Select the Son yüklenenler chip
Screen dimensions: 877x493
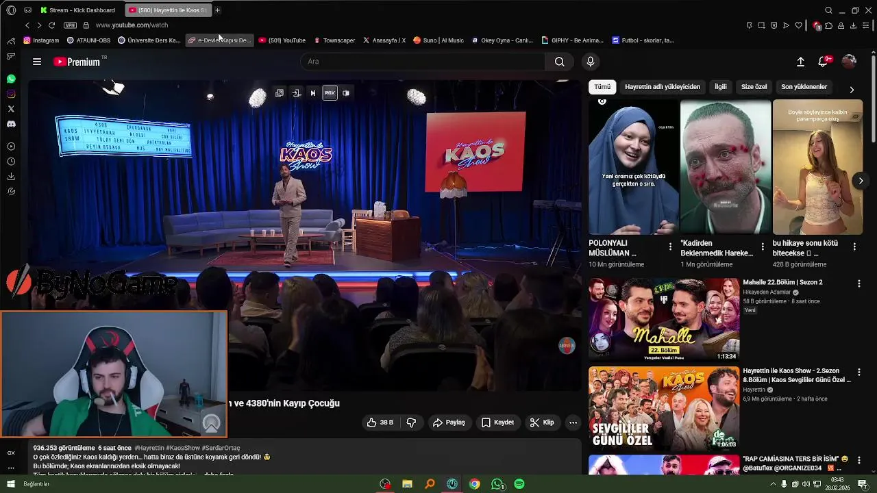point(804,87)
